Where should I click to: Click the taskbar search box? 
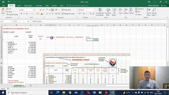(27, 93)
